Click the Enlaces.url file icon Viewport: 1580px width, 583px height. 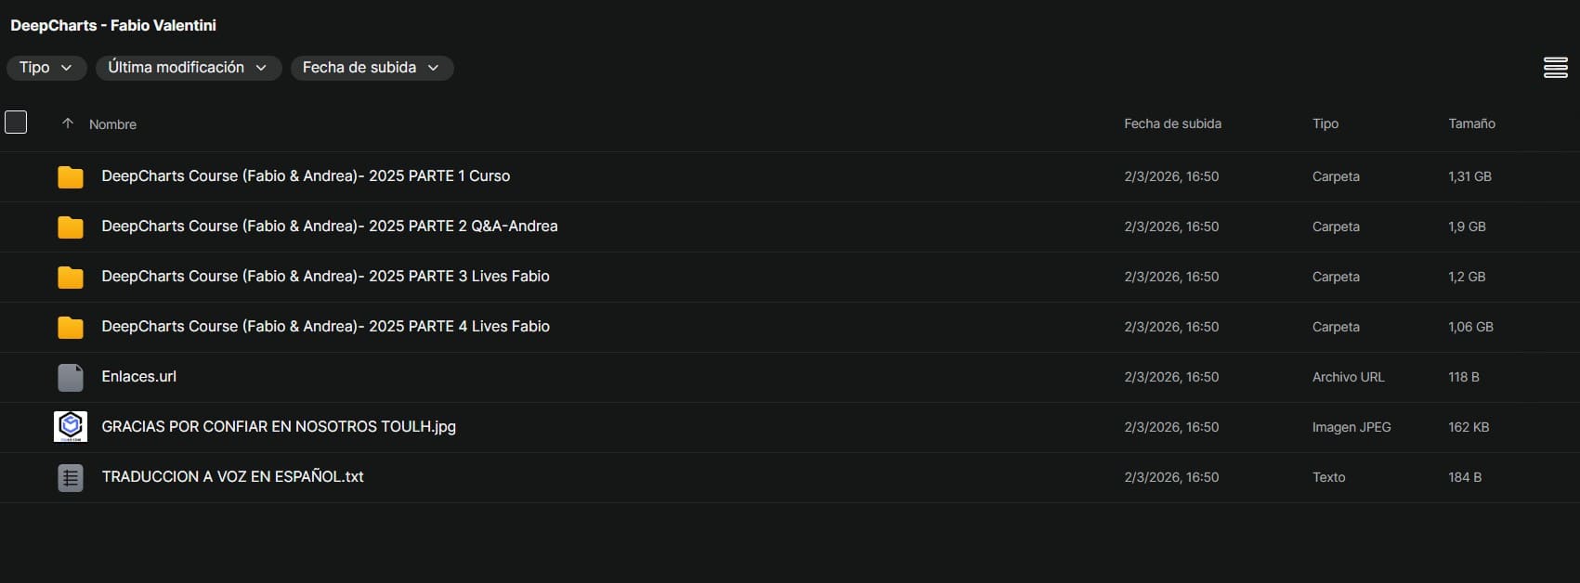tap(71, 377)
